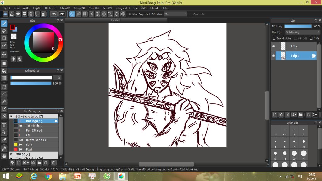Image resolution: width=322 pixels, height=181 pixels.
Task: Open the Công cụ(T) menu
Action: coord(123,8)
